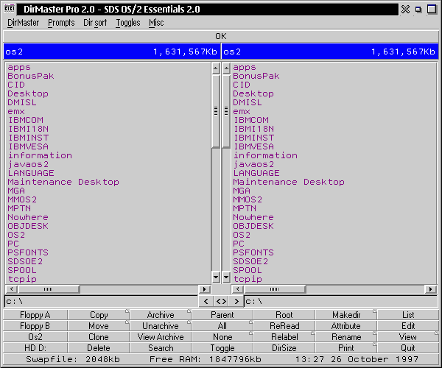The width and height of the screenshot is (442, 368).
Task: Click right pane vertical scroll up arrow
Action: pos(226,68)
